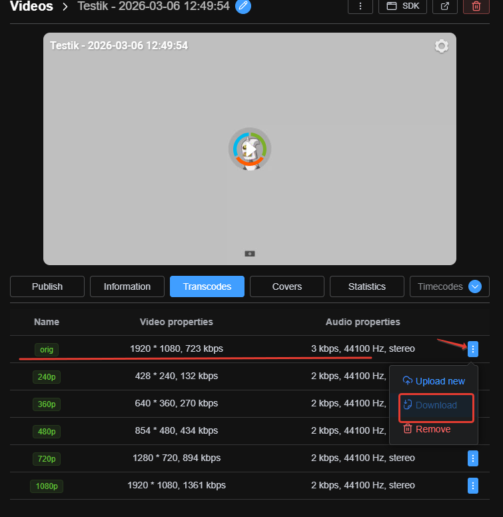
Task: Click the Video properties column header
Action: click(177, 322)
